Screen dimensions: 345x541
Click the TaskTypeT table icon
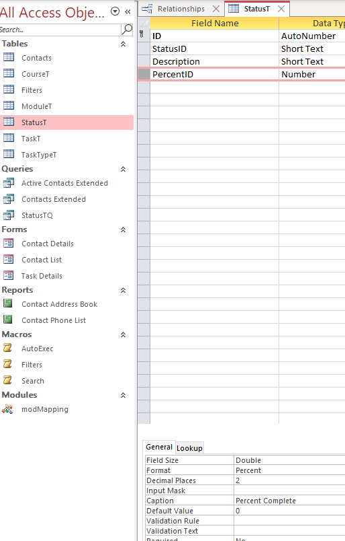pos(9,154)
